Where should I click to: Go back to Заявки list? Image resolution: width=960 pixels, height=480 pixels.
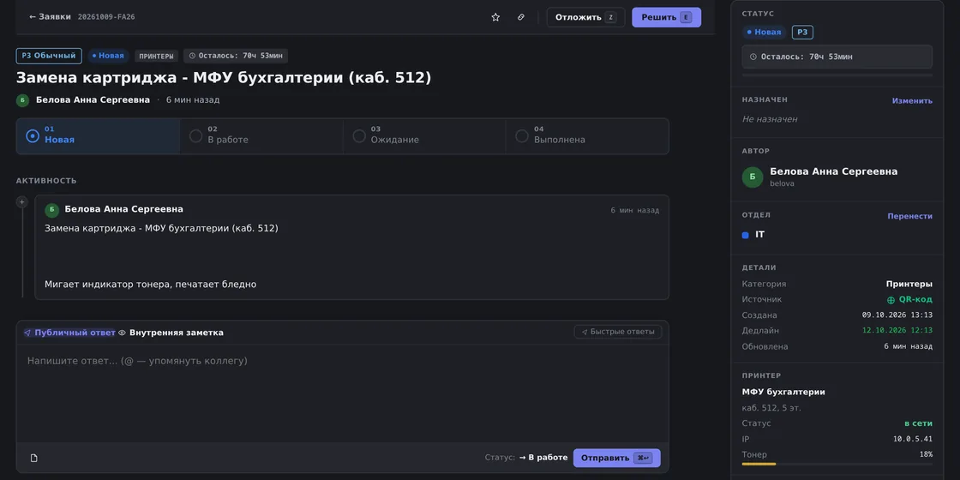tap(50, 17)
